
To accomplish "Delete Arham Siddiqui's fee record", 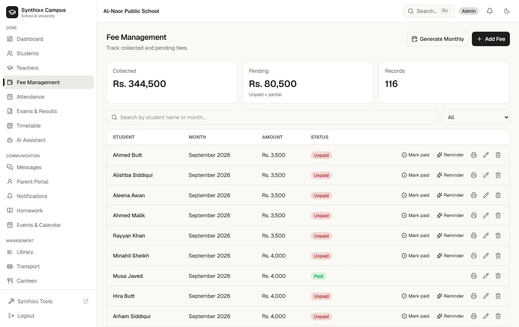I will click(498, 316).
